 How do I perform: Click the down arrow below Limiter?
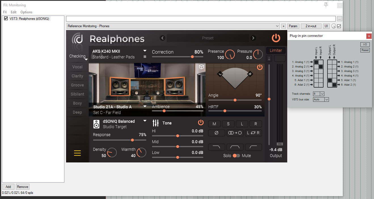click(269, 59)
